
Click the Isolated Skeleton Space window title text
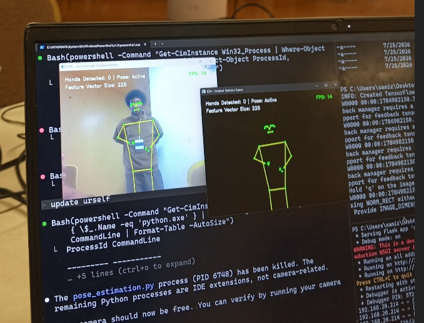tap(225, 91)
